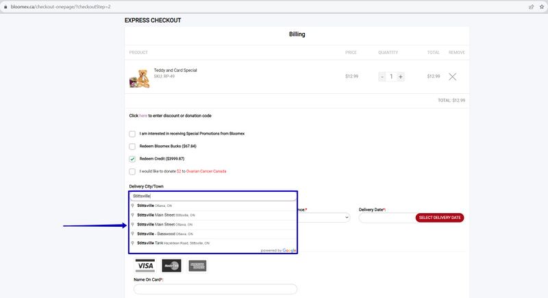This screenshot has height=298, width=548.
Task: Click the Billing section title
Action: tap(297, 34)
